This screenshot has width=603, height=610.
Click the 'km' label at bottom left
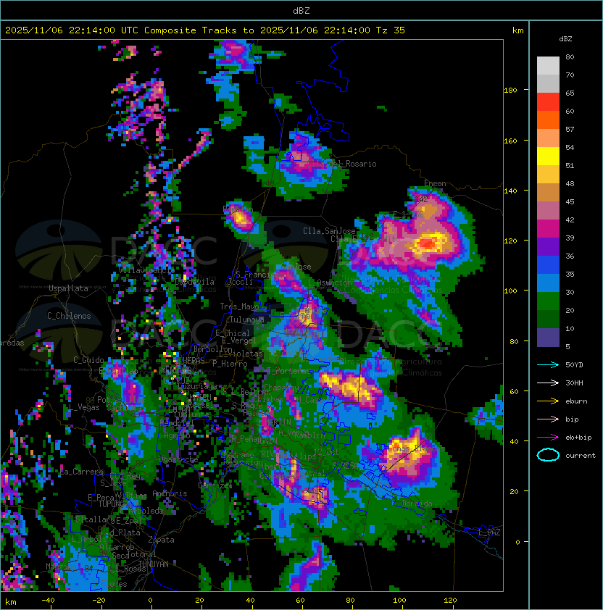11,602
